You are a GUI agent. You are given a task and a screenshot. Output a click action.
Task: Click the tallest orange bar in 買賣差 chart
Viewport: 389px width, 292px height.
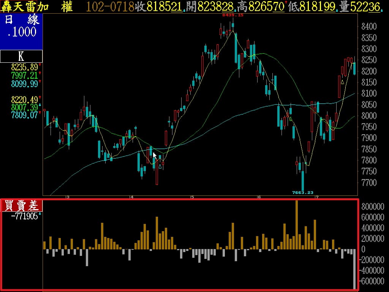pos(296,224)
